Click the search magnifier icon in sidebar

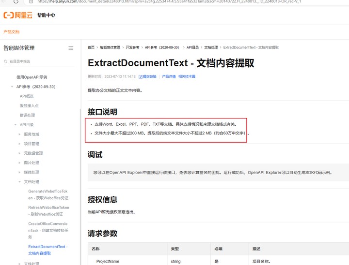(x=5, y=61)
